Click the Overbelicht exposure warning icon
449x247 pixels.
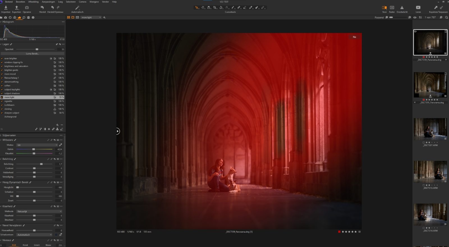pyautogui.click(x=402, y=8)
